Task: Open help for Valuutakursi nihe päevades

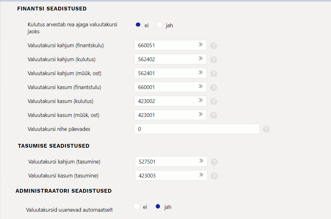Action: [x=266, y=129]
